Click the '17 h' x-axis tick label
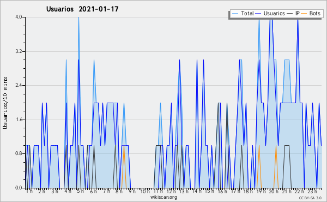The width and height of the screenshot is (327, 202). (235, 191)
